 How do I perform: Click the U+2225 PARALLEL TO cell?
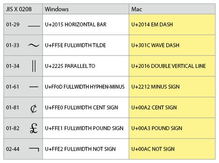point(86,66)
